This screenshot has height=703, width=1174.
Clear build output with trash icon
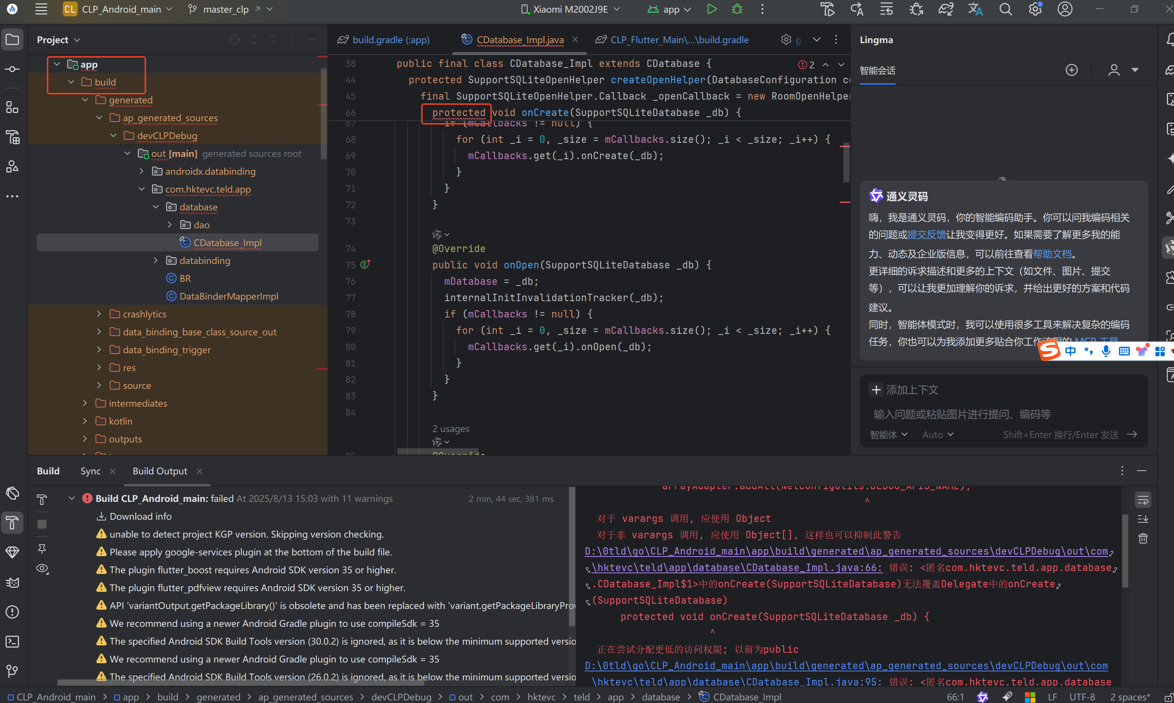1143,538
